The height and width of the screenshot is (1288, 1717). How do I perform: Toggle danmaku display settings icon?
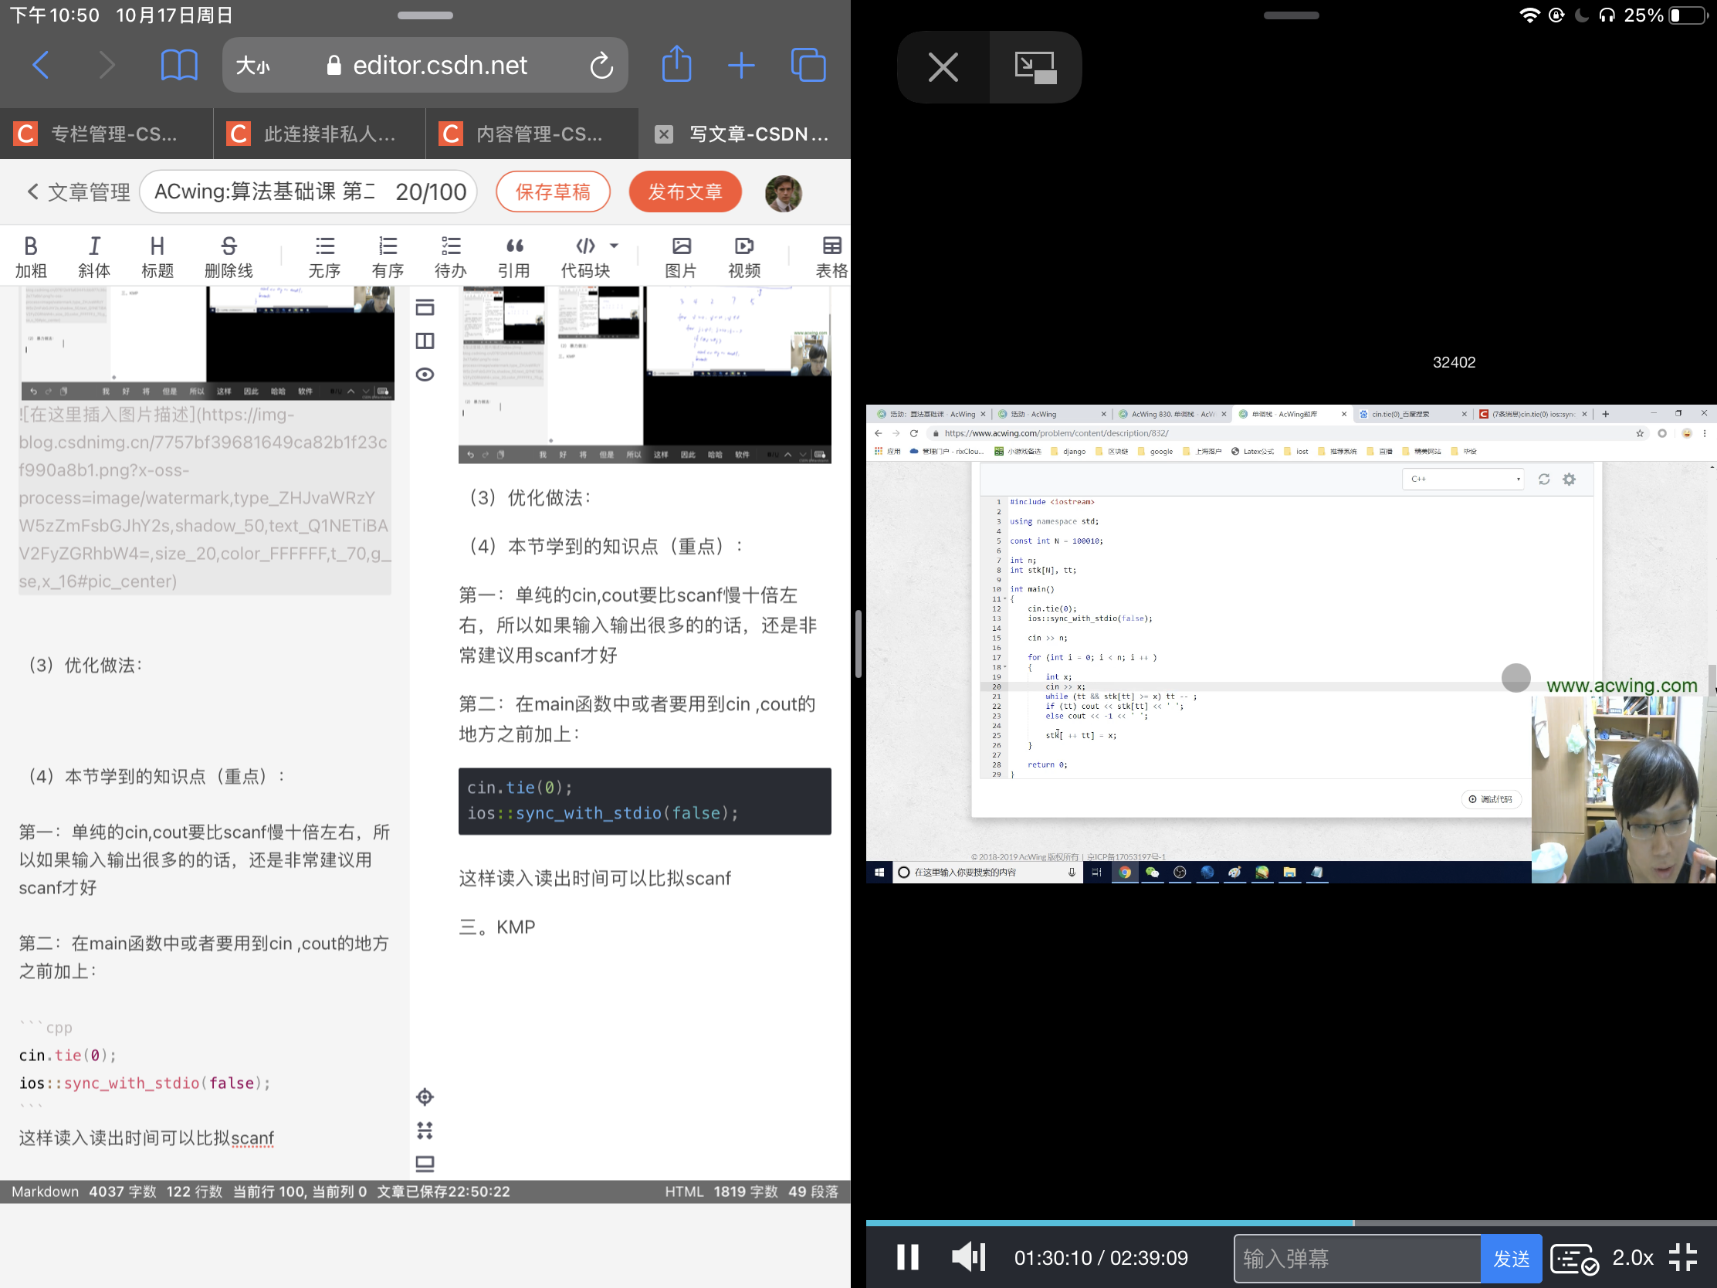click(x=1573, y=1259)
